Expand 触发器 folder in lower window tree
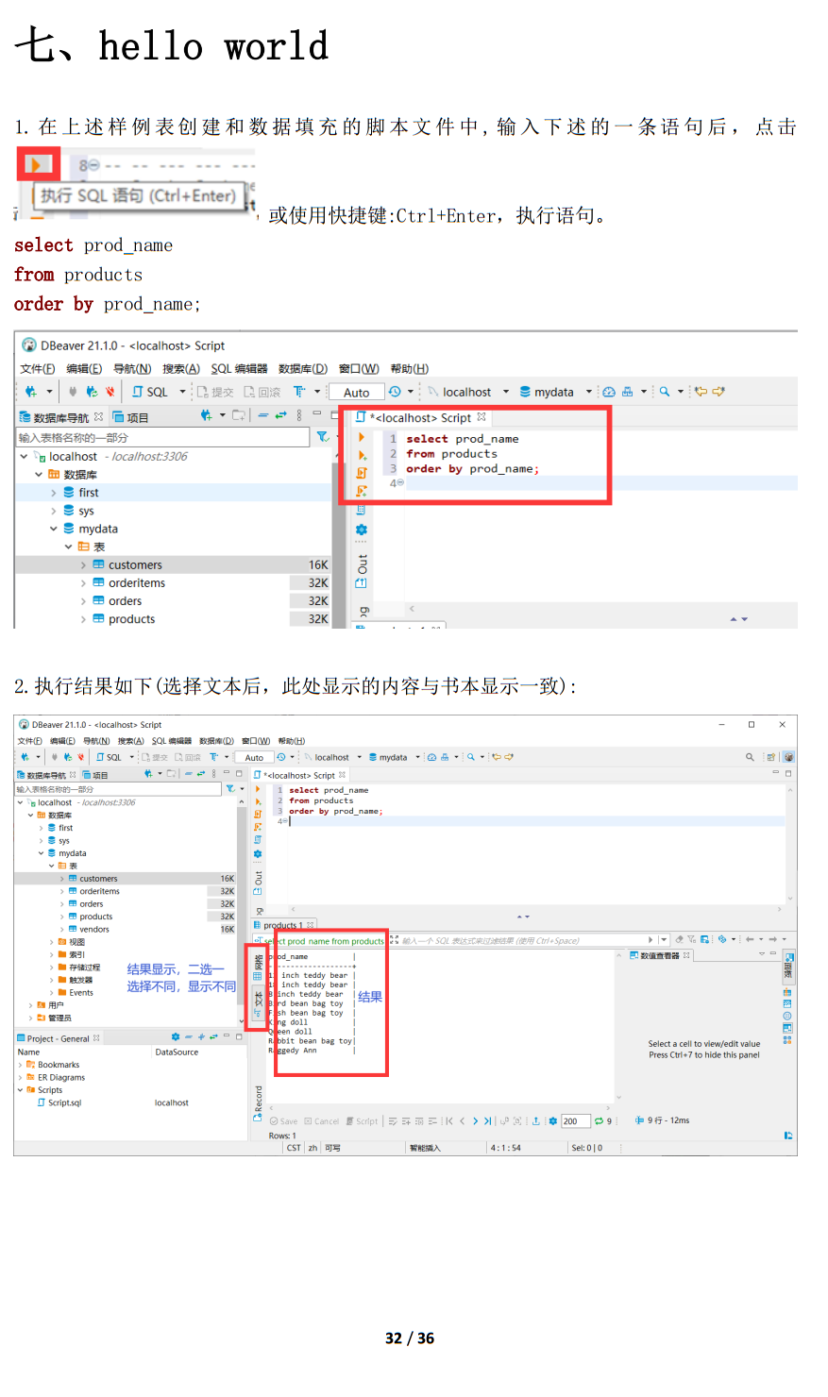 pyautogui.click(x=51, y=980)
